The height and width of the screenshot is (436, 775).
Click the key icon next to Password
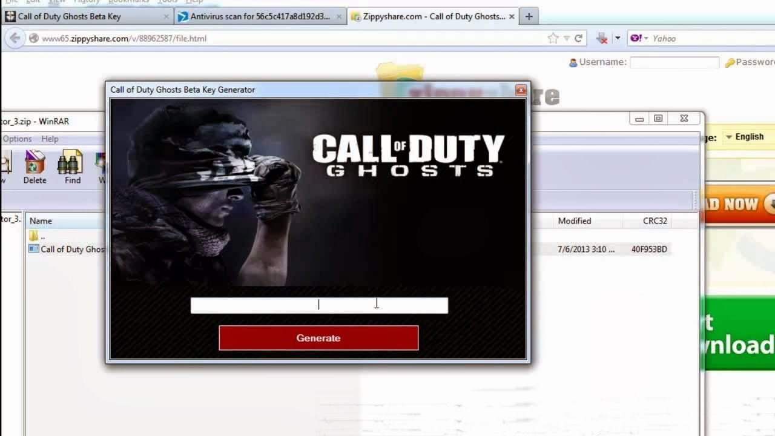pos(731,62)
